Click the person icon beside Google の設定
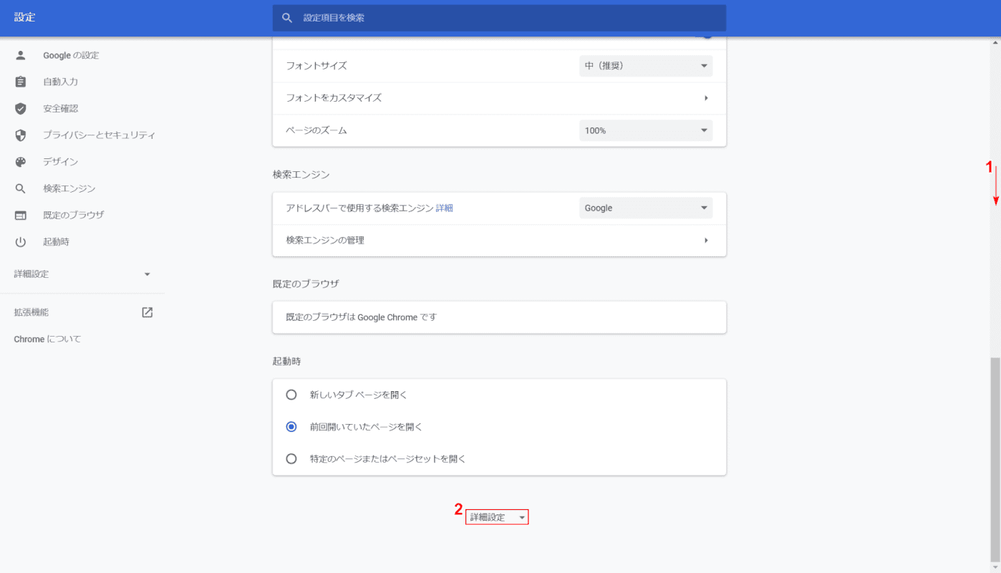1001x573 pixels. tap(21, 55)
